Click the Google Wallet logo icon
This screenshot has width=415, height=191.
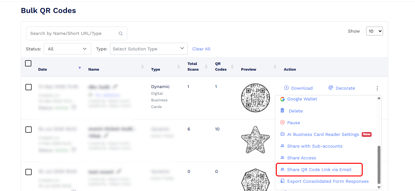coord(282,99)
